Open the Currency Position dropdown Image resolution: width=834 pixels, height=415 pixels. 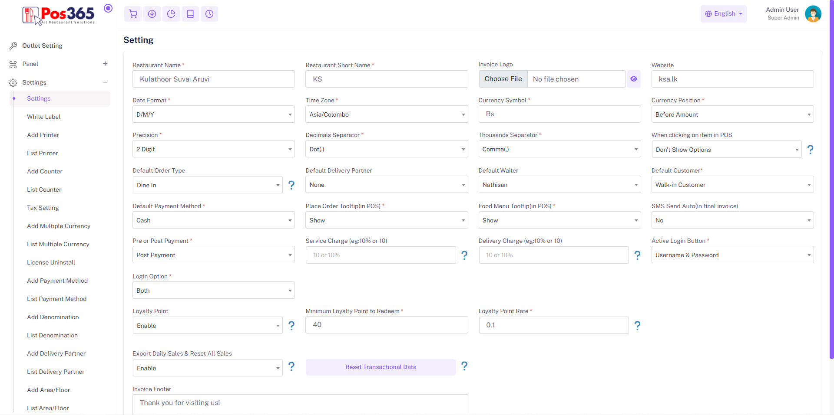coord(732,114)
